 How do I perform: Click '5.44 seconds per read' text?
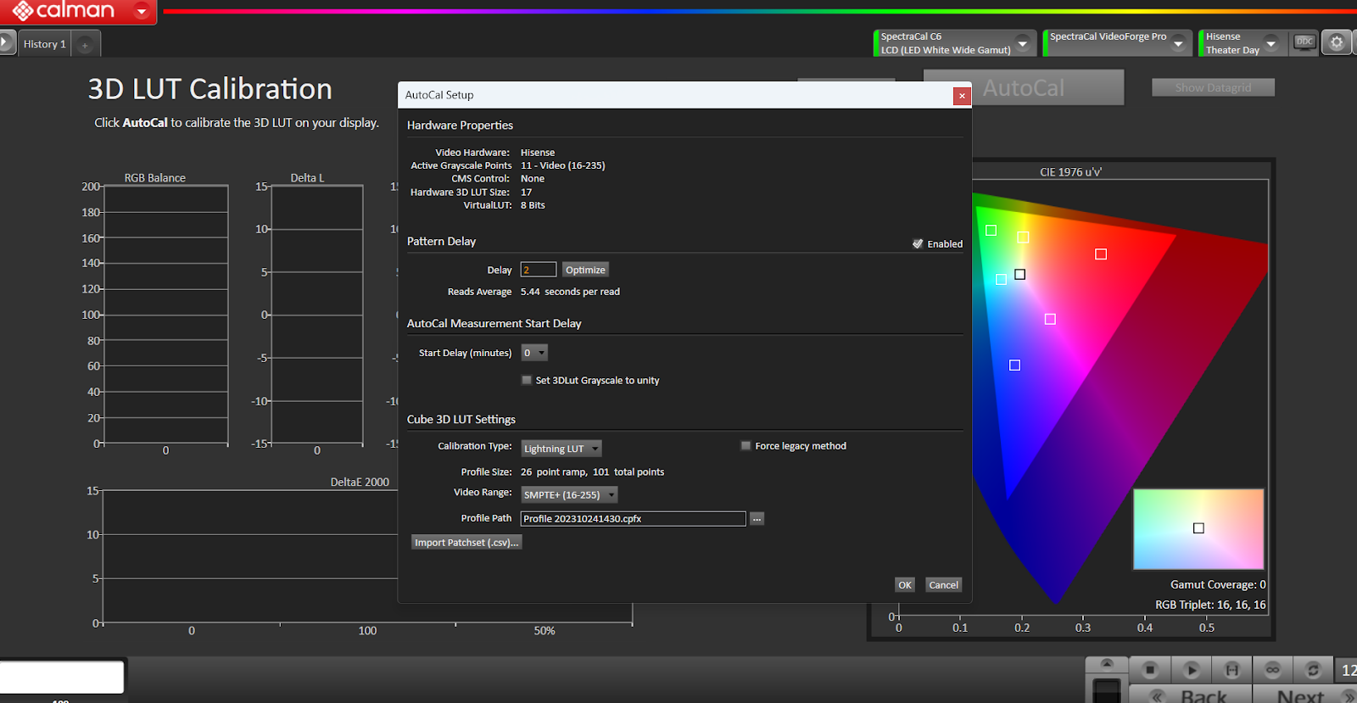[570, 292]
